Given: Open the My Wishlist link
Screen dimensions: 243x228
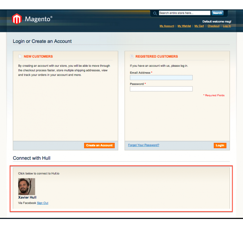Looking at the screenshot, I should (184, 26).
